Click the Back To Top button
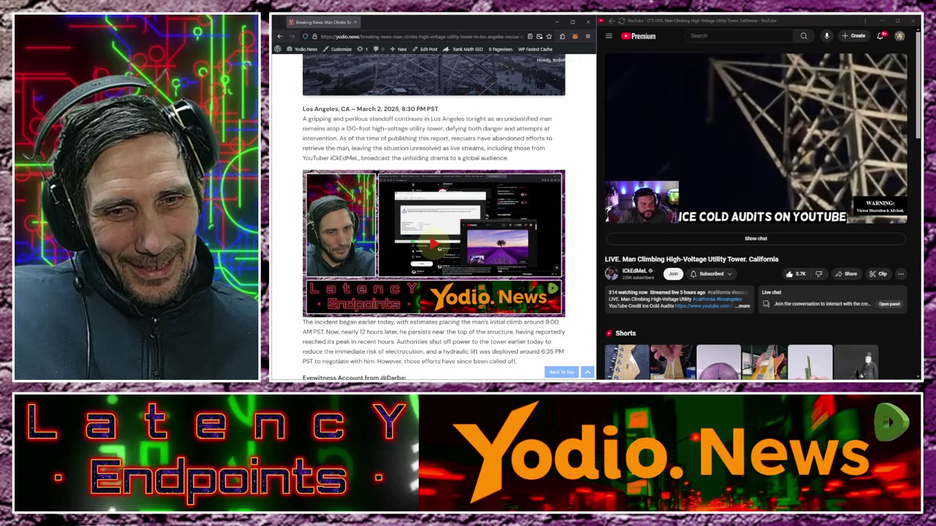936x526 pixels. pyautogui.click(x=562, y=372)
